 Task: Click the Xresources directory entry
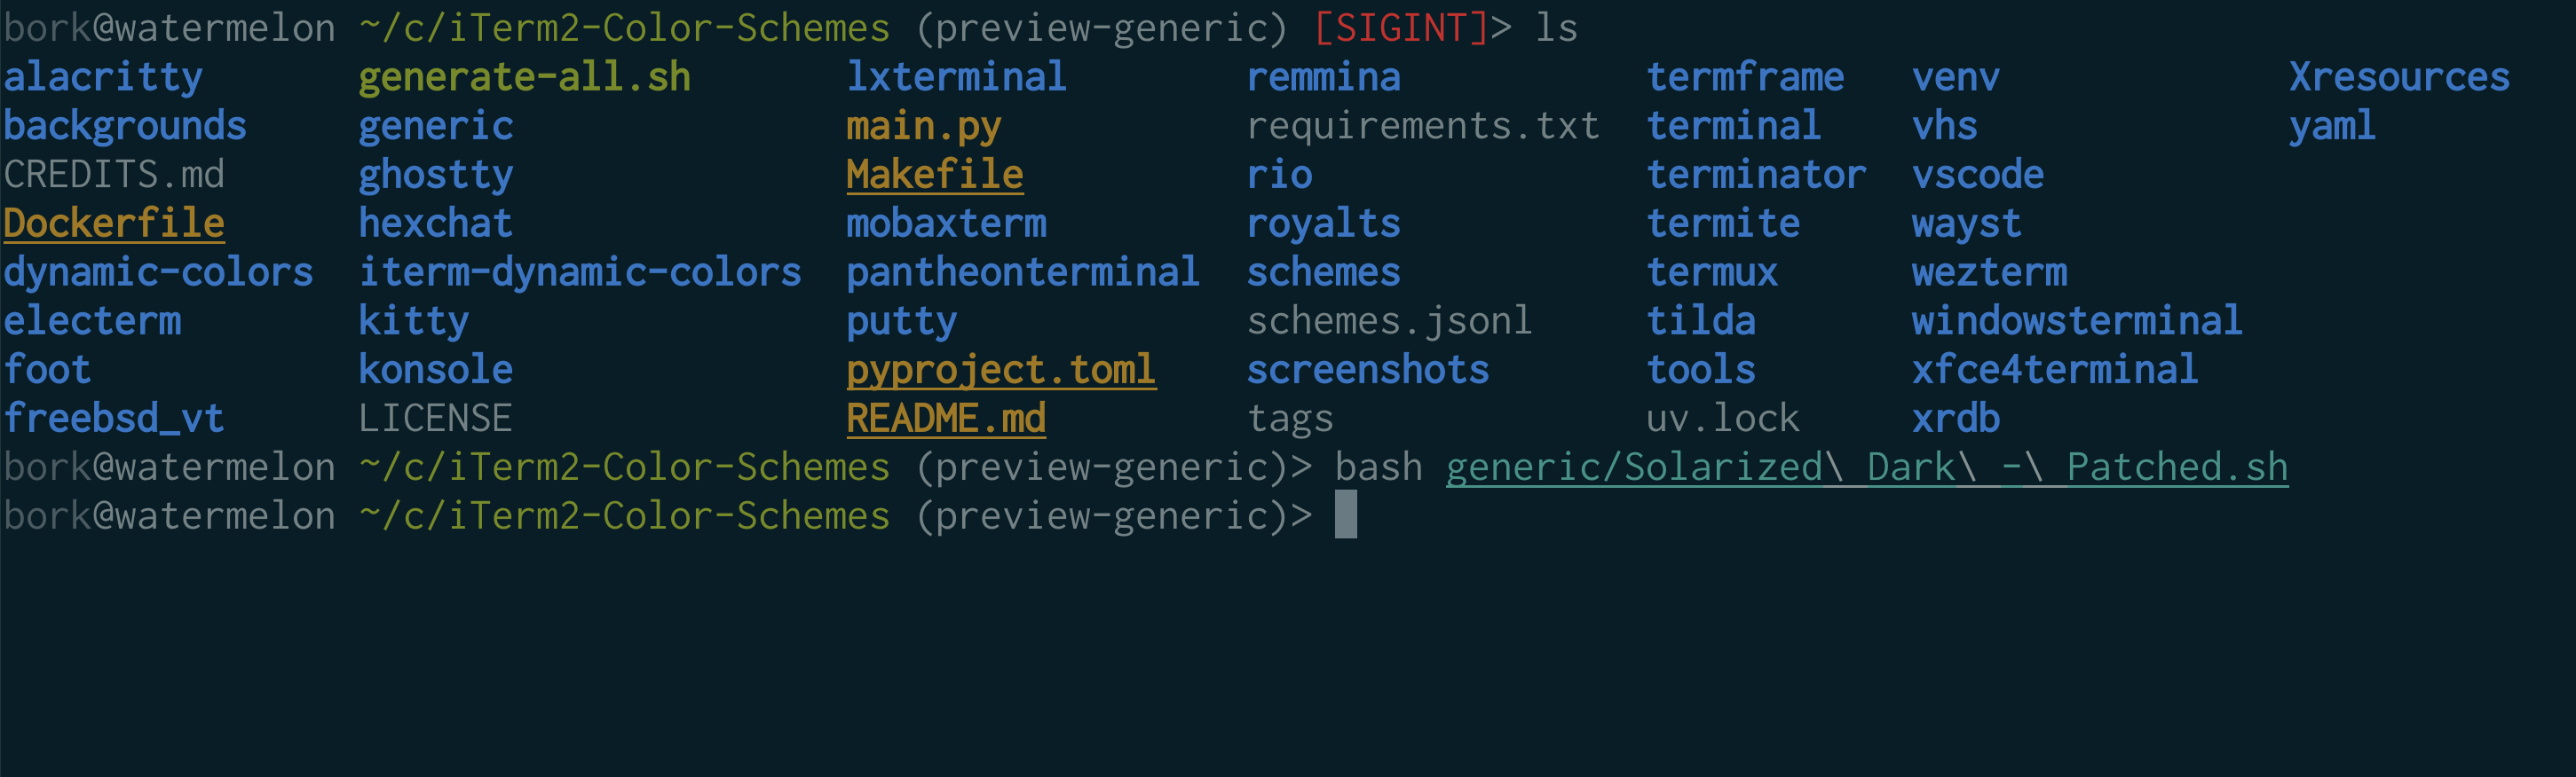point(2400,77)
